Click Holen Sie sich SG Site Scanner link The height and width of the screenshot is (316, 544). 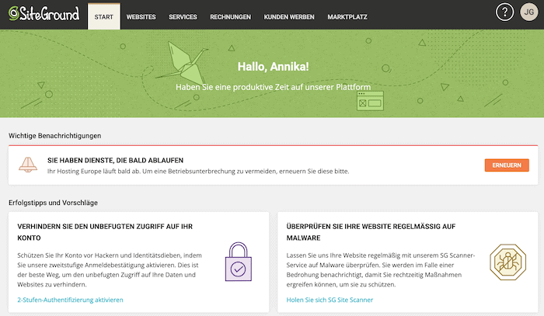tap(330, 300)
